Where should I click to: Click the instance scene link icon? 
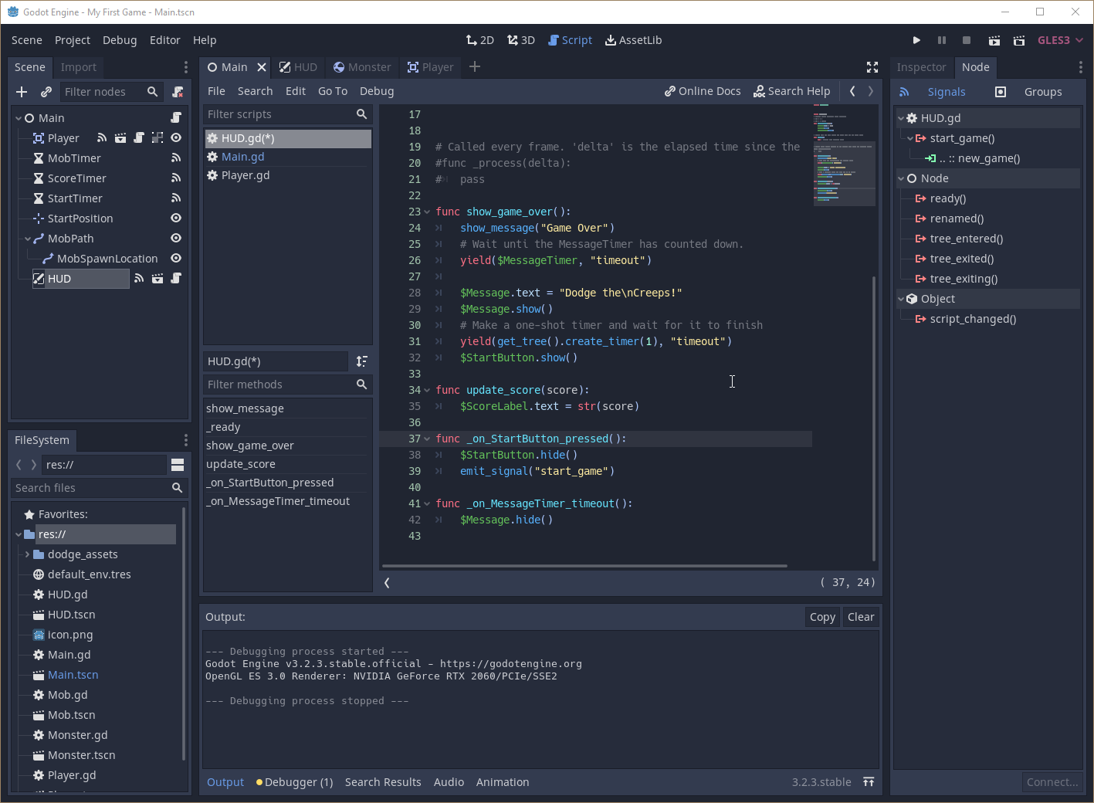[x=46, y=92]
